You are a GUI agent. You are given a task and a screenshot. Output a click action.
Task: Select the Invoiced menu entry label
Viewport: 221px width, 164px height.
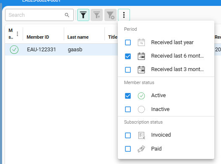tap(161, 135)
